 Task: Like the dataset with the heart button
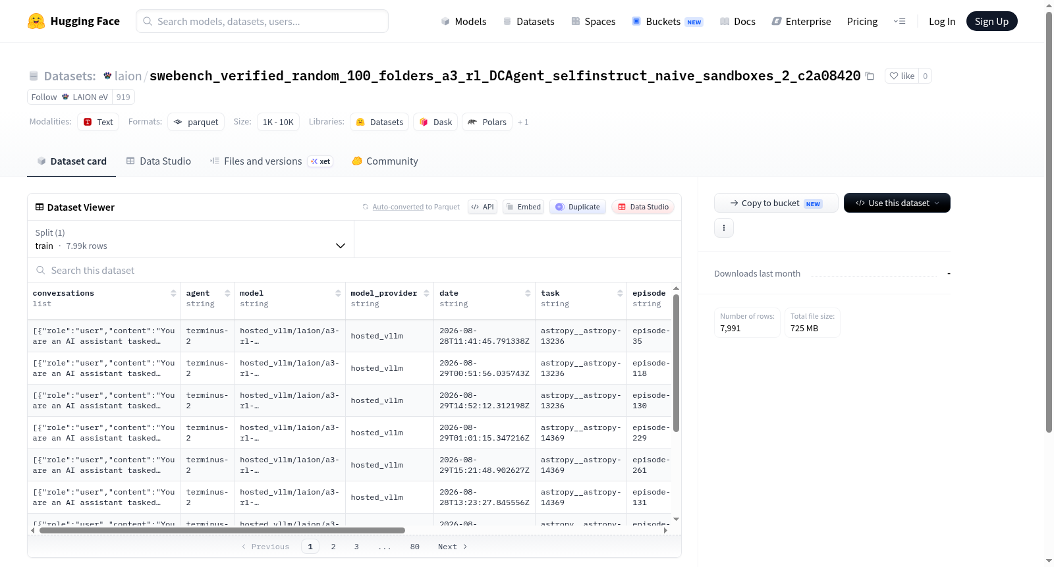902,76
